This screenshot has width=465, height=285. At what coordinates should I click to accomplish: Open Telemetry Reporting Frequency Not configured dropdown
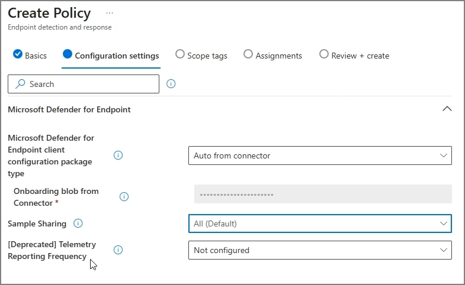320,250
